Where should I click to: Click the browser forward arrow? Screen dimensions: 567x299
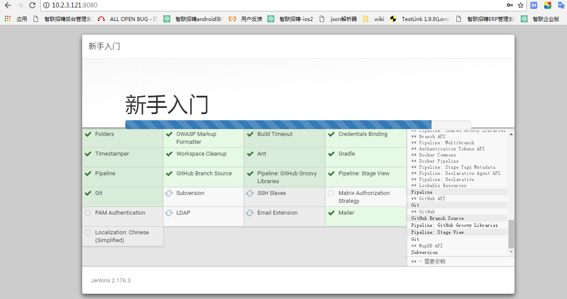20,5
